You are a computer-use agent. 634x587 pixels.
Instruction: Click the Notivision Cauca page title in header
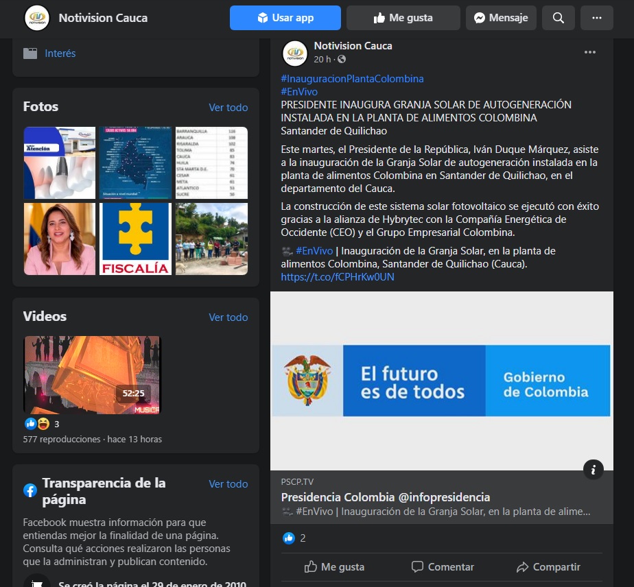(103, 18)
